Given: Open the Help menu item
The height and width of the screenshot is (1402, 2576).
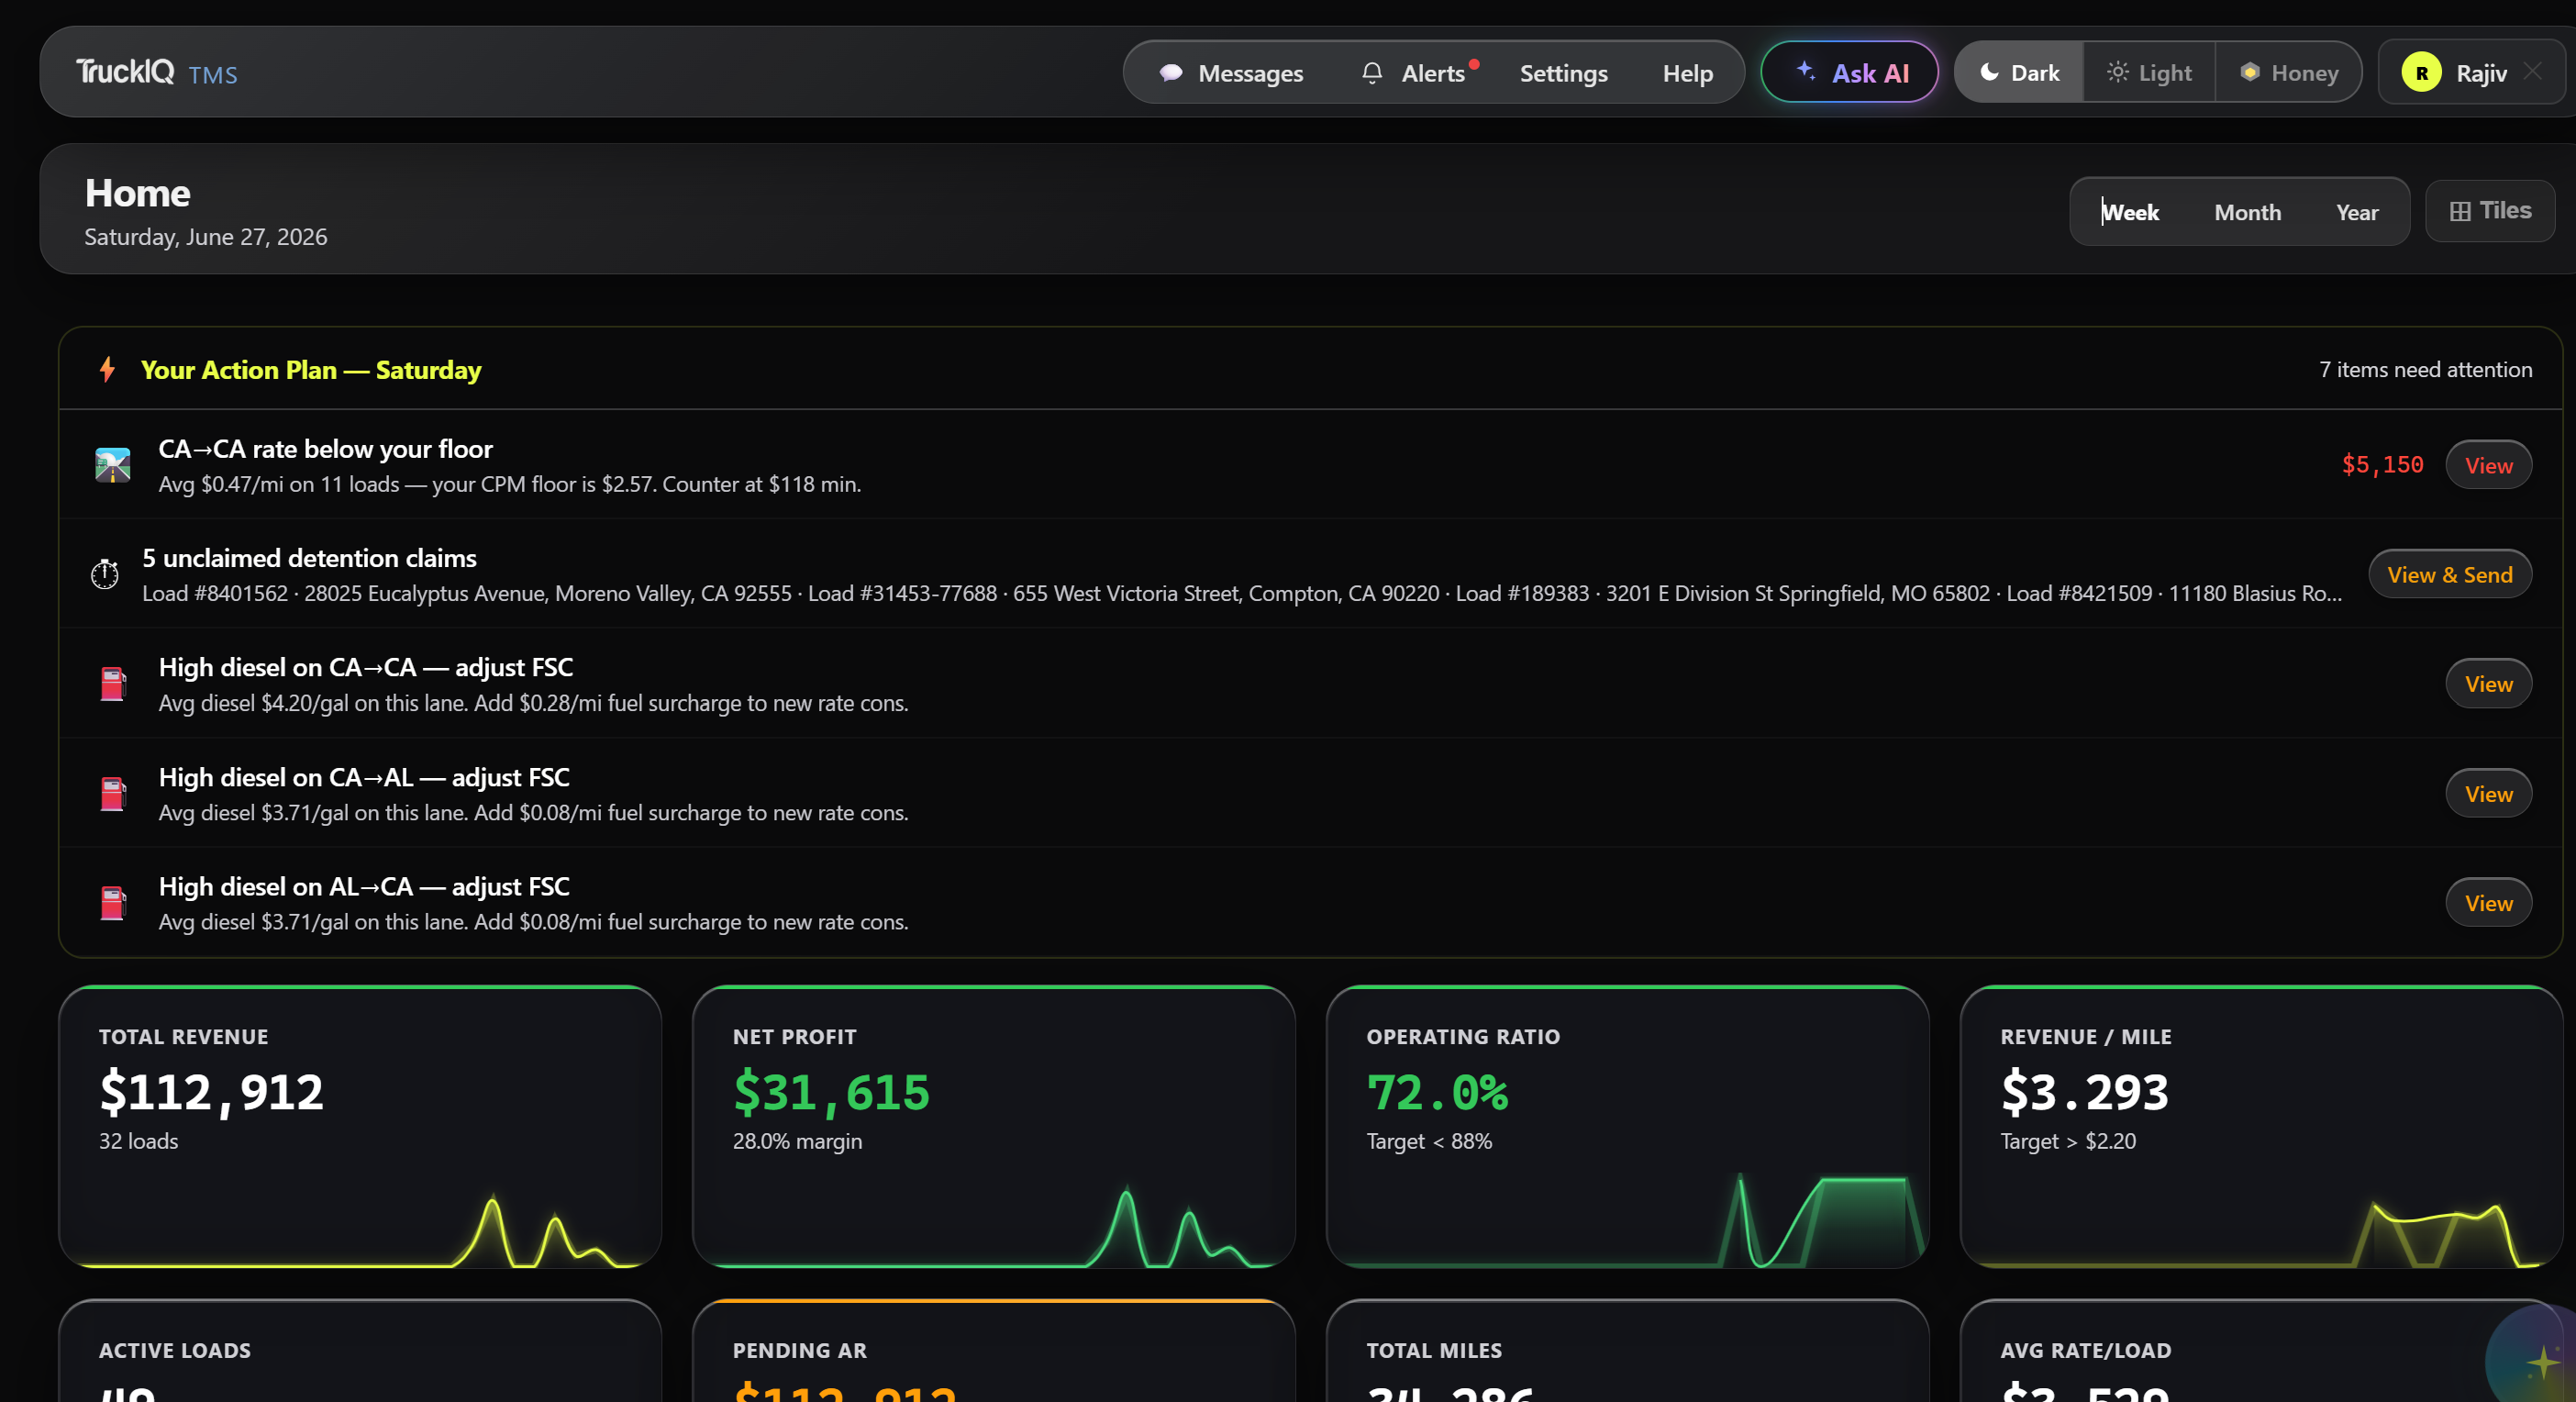Looking at the screenshot, I should pos(1687,73).
